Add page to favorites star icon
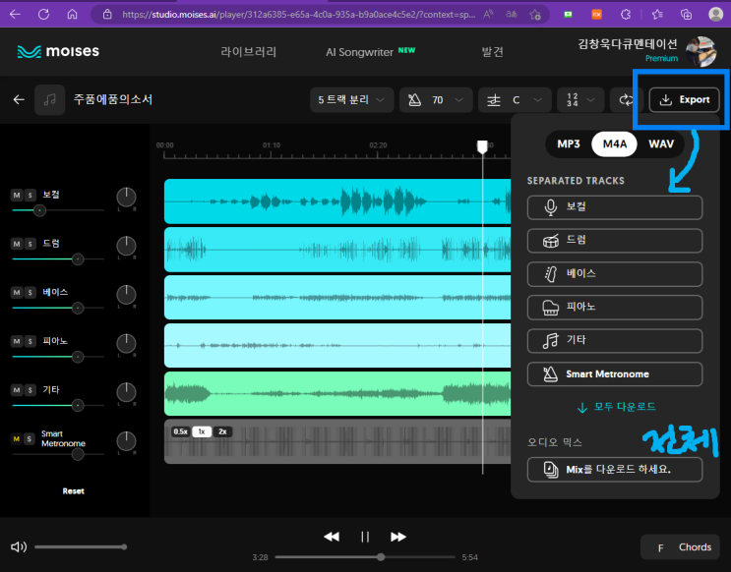Image resolution: width=731 pixels, height=572 pixels. [x=535, y=15]
